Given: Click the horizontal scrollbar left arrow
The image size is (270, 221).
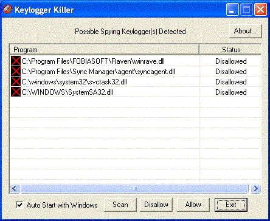Looking at the screenshot, I should [15, 189].
